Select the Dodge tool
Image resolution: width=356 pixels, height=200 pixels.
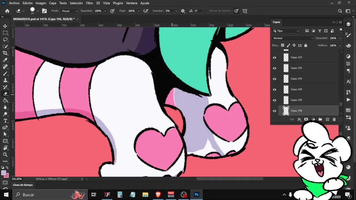coord(5,114)
